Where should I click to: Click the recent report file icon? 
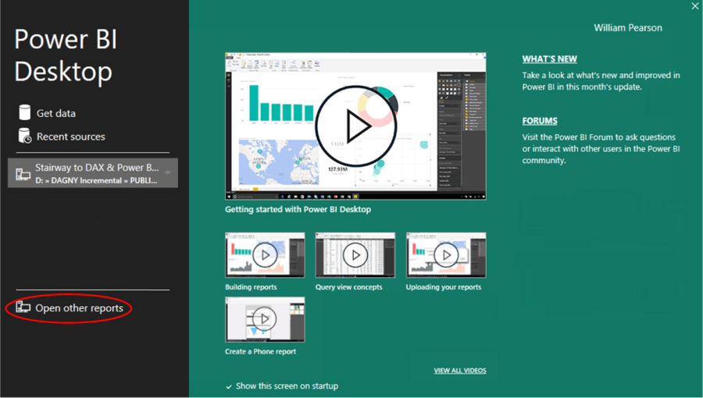pyautogui.click(x=23, y=174)
